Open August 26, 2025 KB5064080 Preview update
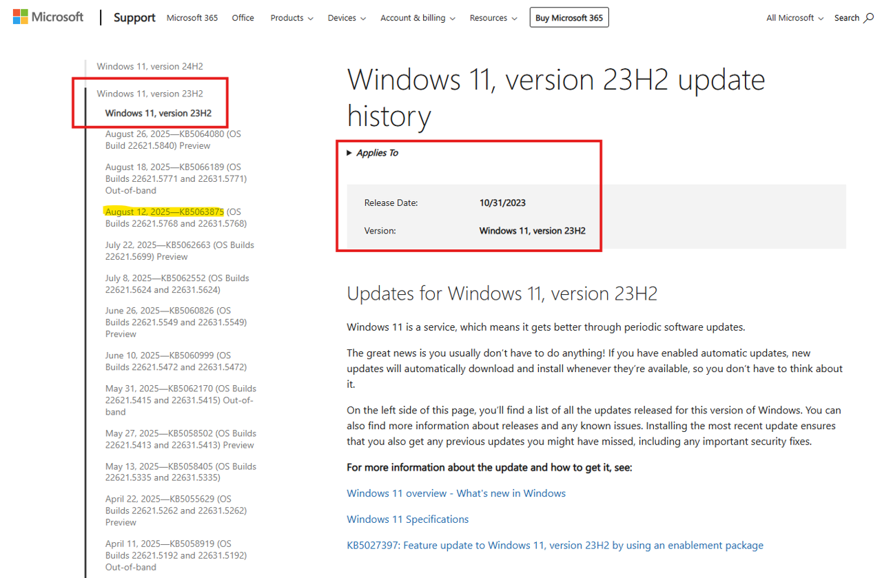The image size is (882, 578). 173,140
